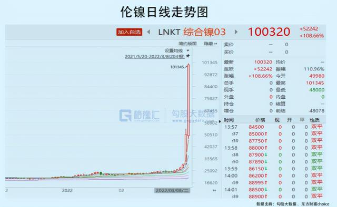337x207 pixels.
Task: Click the 卖价 label
Action: click(229, 45)
